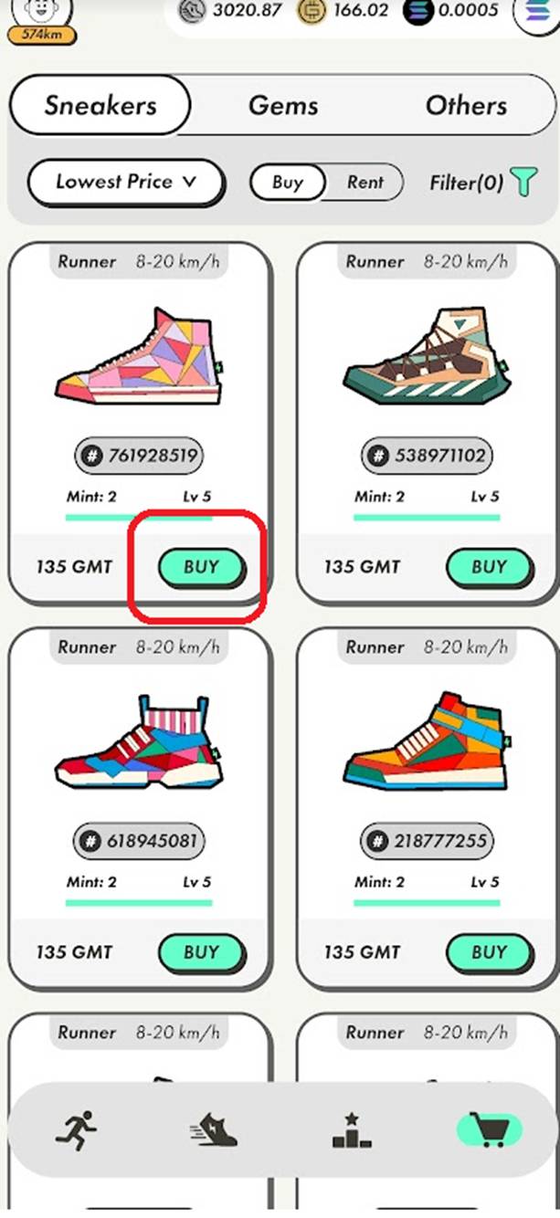Expand the Lowest Price sort dropdown

(x=125, y=182)
